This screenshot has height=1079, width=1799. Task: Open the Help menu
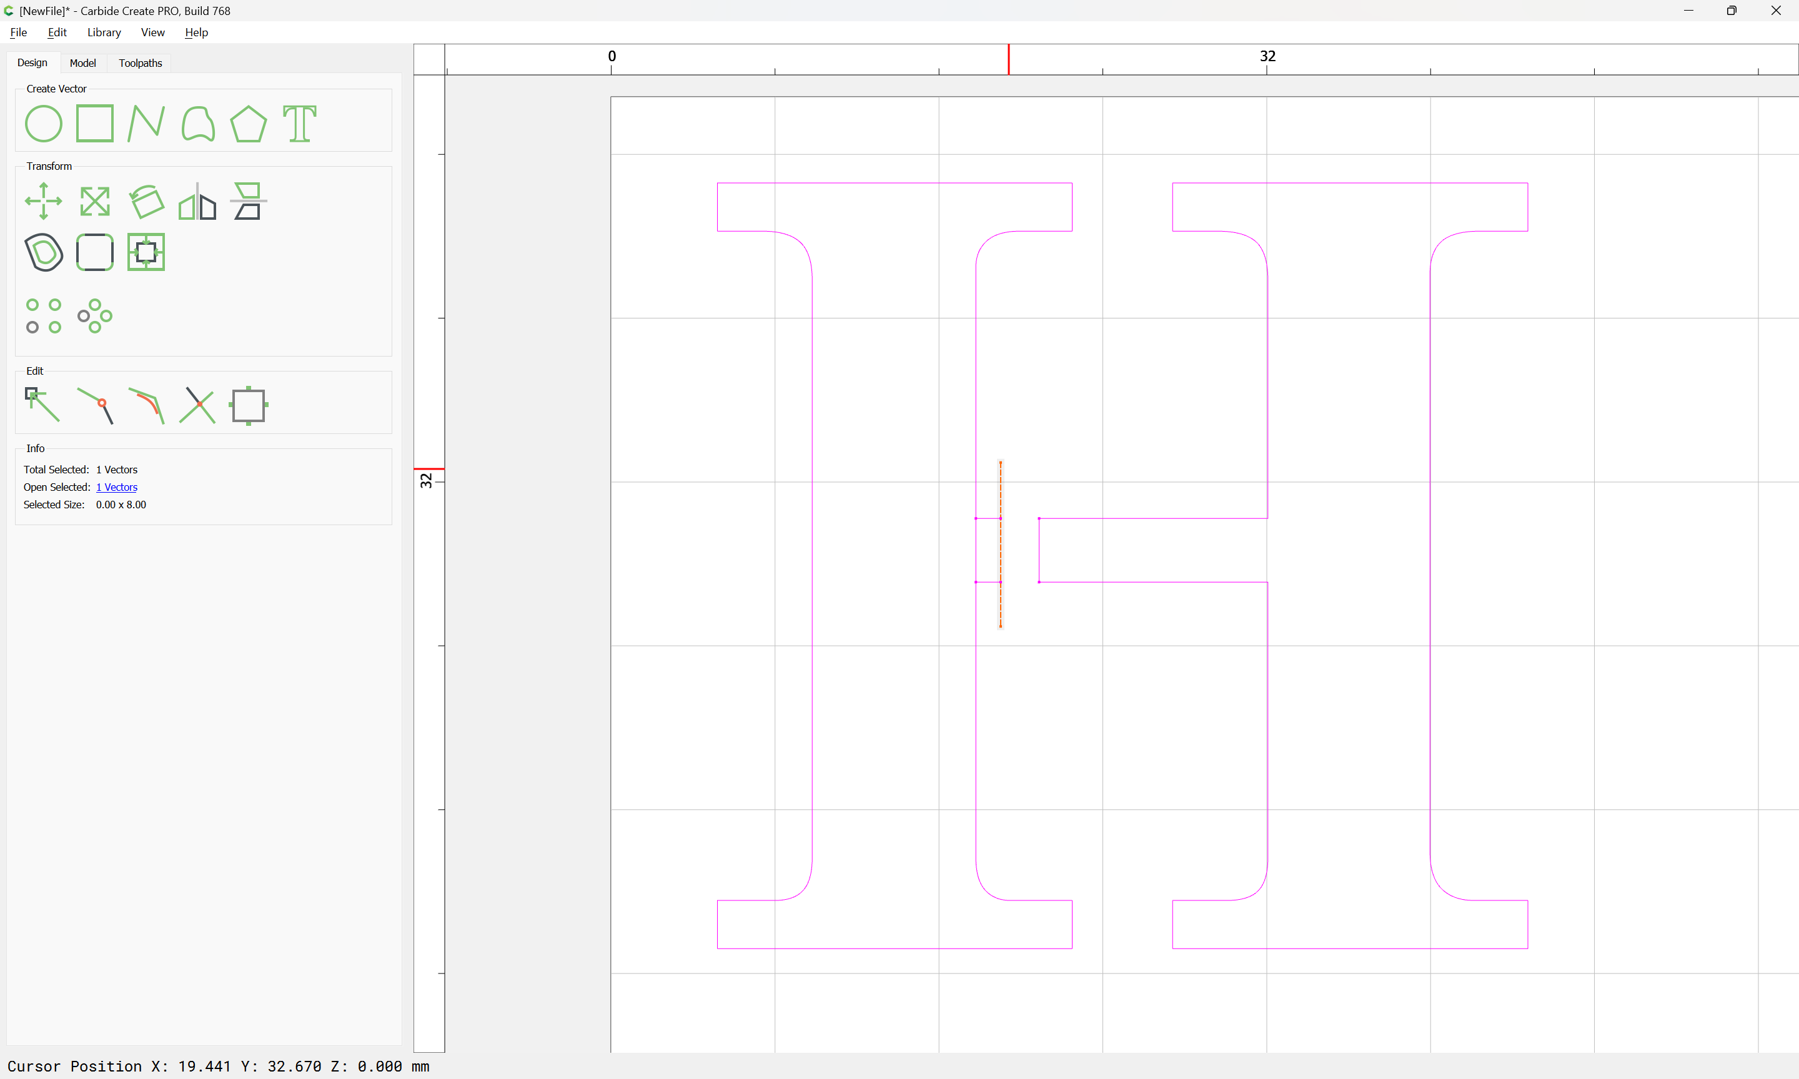(x=196, y=32)
